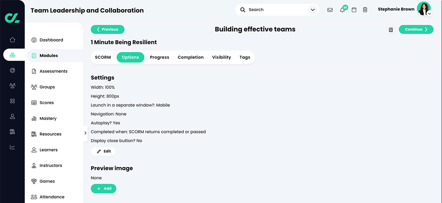
Task: Click the Autoplay? Yes text
Action: click(106, 123)
